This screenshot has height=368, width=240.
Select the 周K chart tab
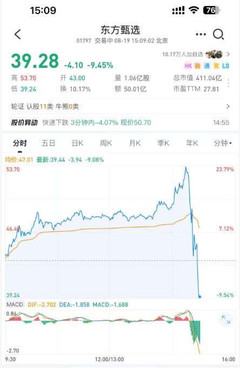pos(106,143)
